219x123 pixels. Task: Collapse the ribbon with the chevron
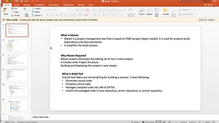216,5
